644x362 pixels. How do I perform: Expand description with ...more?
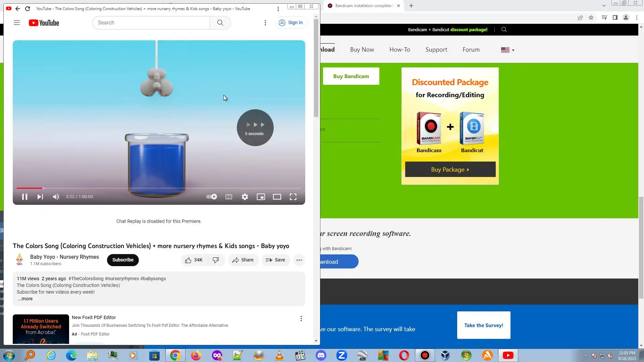coord(25,299)
